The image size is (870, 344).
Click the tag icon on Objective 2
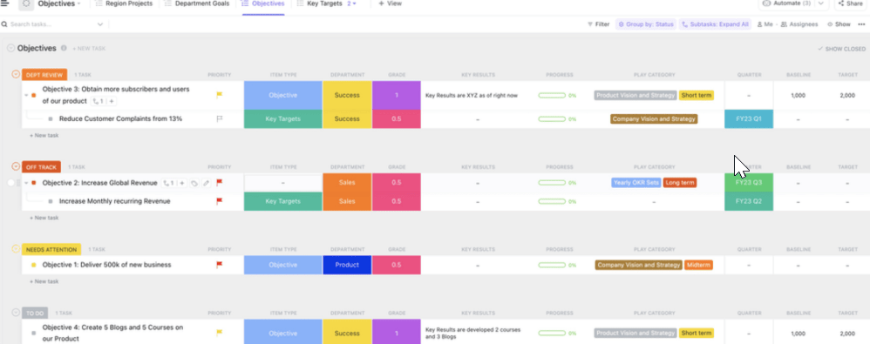194,183
